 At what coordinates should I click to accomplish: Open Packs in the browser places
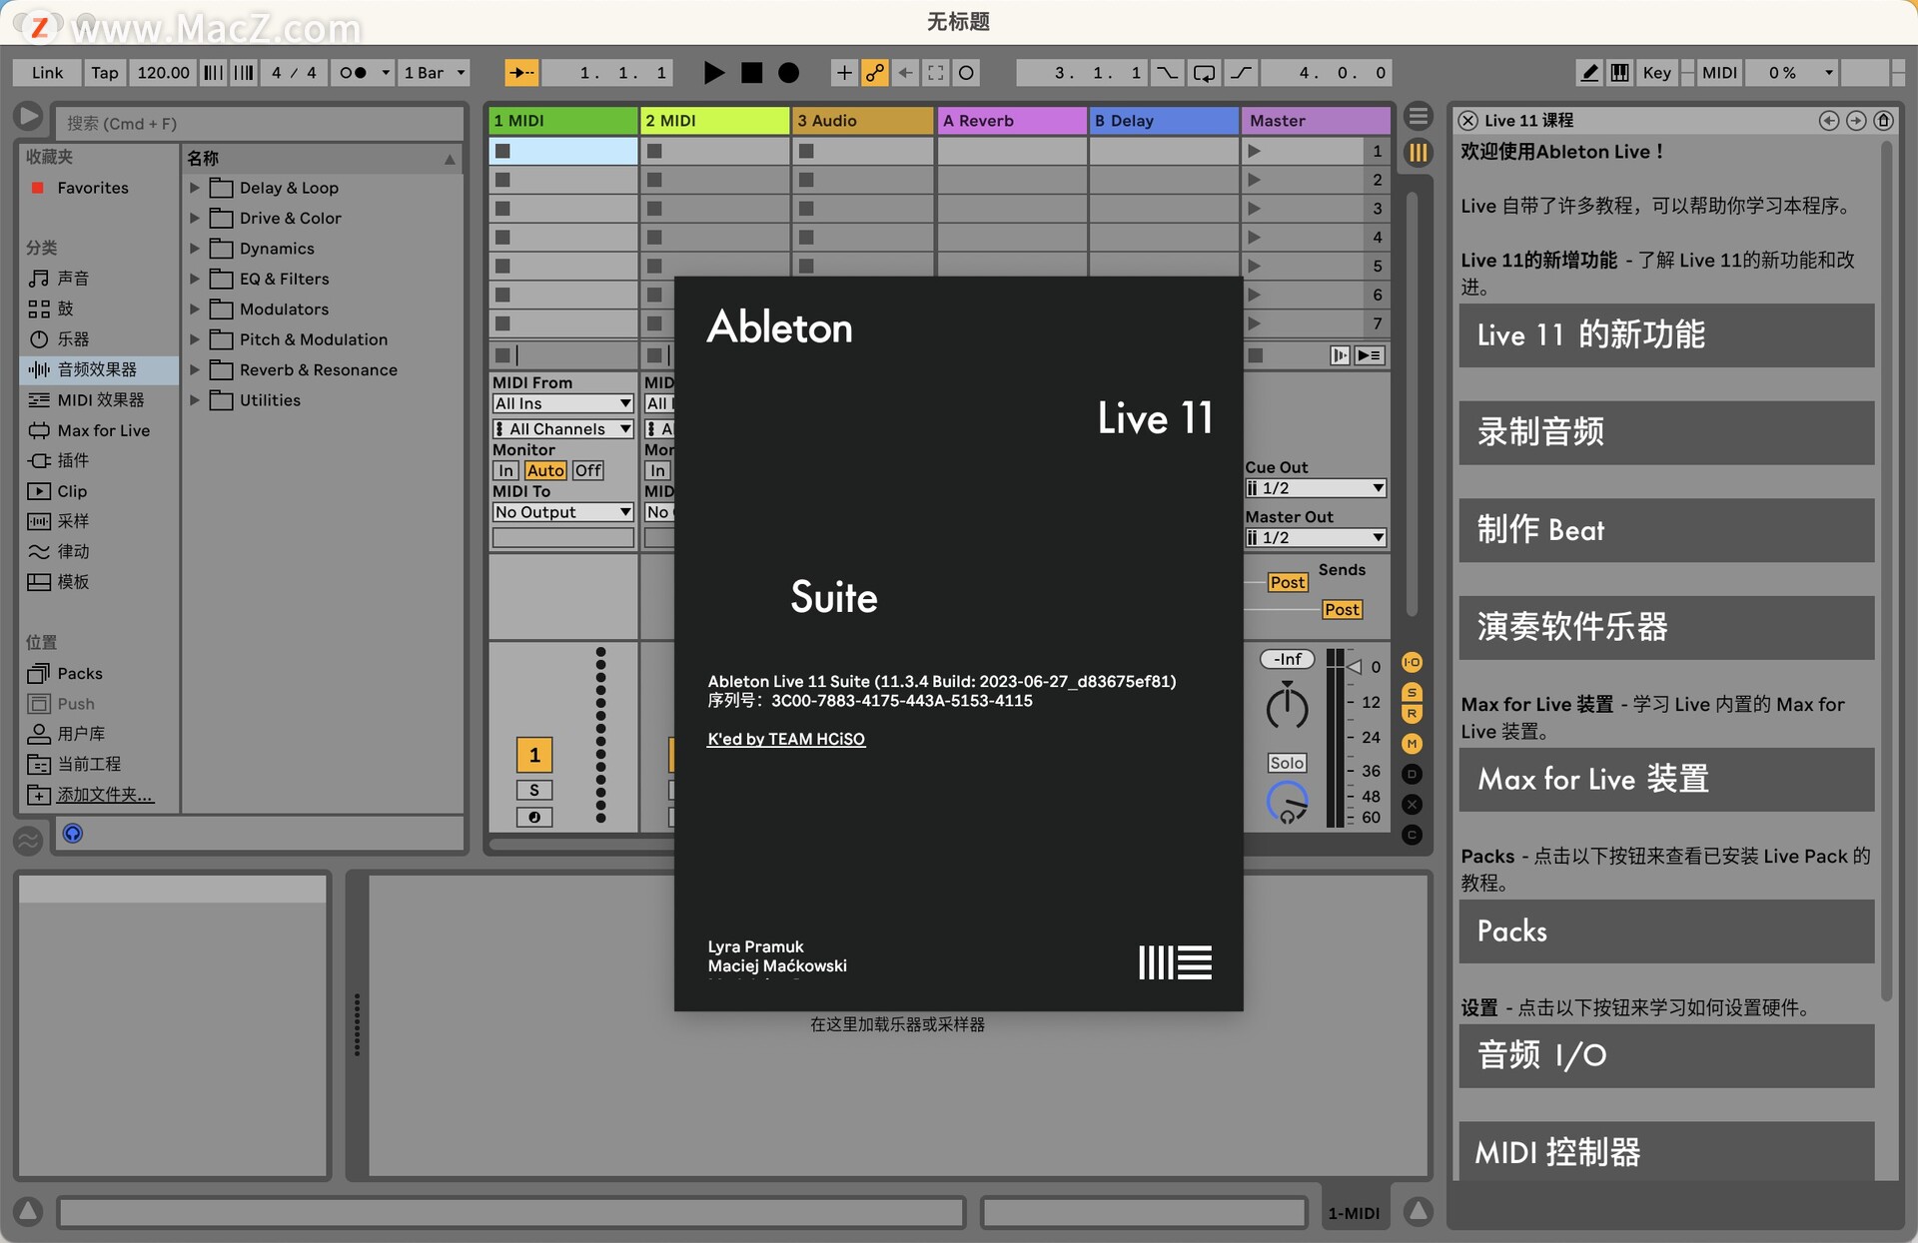click(80, 673)
